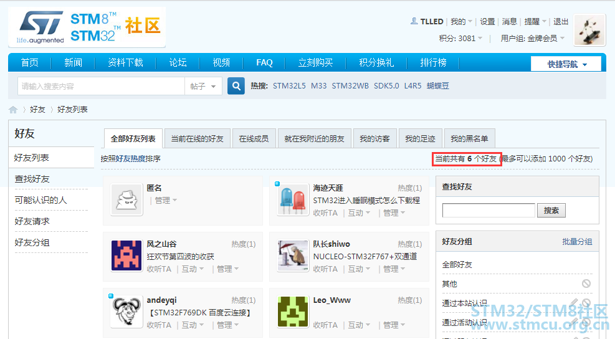Viewport: 615px width, 339px height.
Task: Switch to 就在我附近的朋友 tab
Action: click(314, 138)
